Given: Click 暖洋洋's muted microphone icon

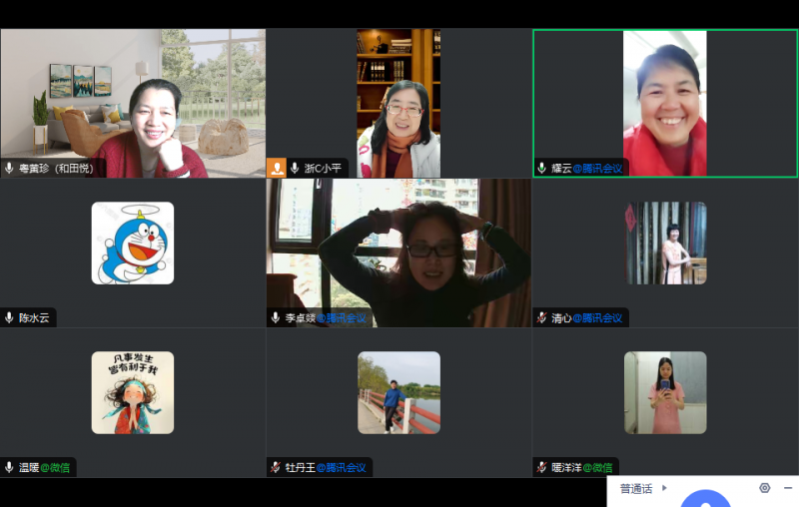Looking at the screenshot, I should click(542, 467).
